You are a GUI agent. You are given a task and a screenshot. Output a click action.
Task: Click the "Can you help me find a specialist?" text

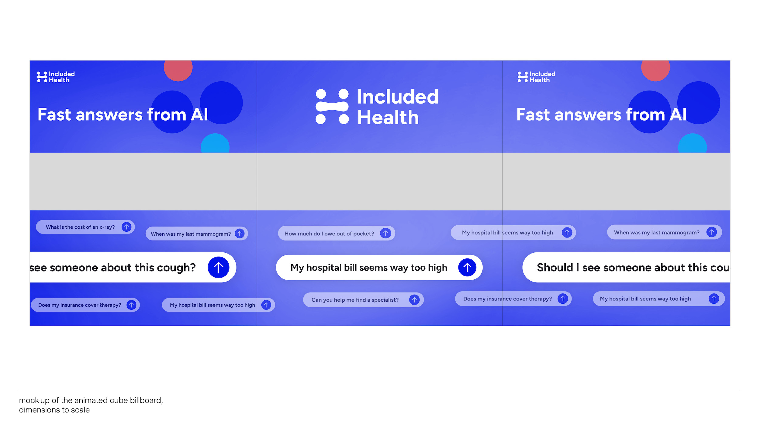(x=355, y=300)
